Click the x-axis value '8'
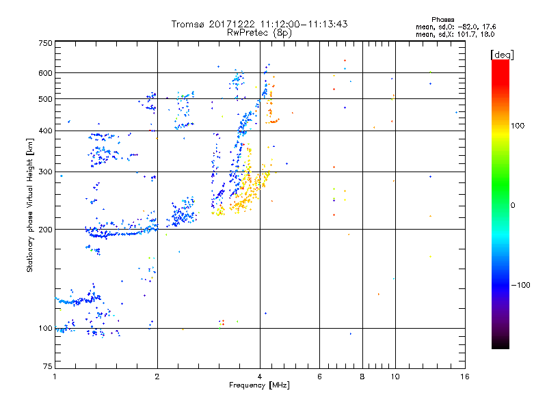This screenshot has height=410, width=547. pyautogui.click(x=362, y=377)
